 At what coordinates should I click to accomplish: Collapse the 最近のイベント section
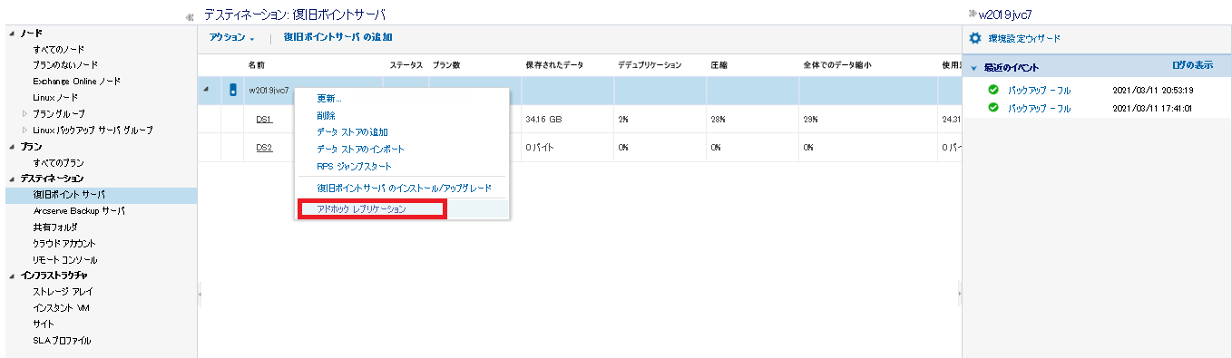973,68
